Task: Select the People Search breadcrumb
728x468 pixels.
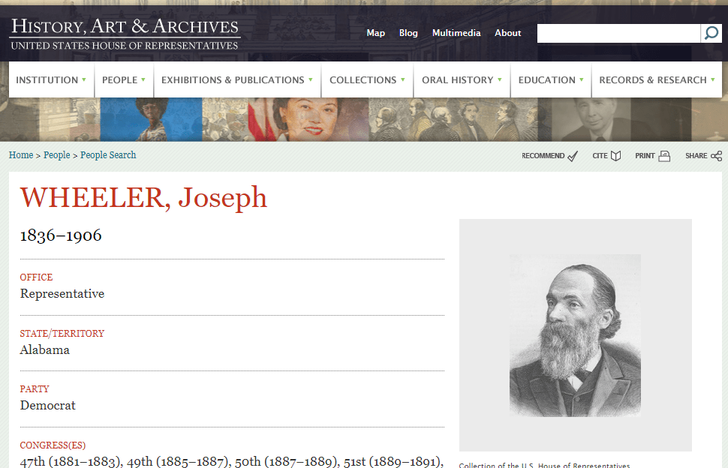Action: point(108,155)
